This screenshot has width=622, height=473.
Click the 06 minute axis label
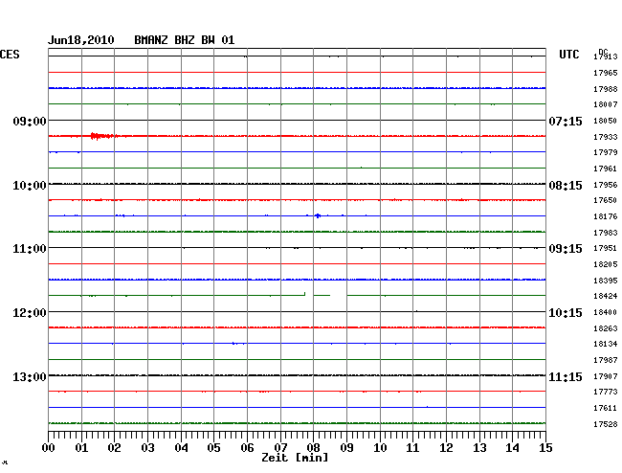click(248, 448)
